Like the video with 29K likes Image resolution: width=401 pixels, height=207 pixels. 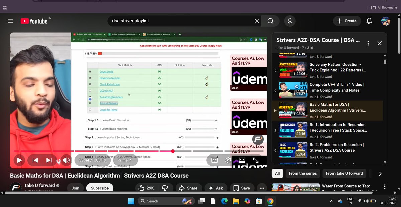(146, 188)
